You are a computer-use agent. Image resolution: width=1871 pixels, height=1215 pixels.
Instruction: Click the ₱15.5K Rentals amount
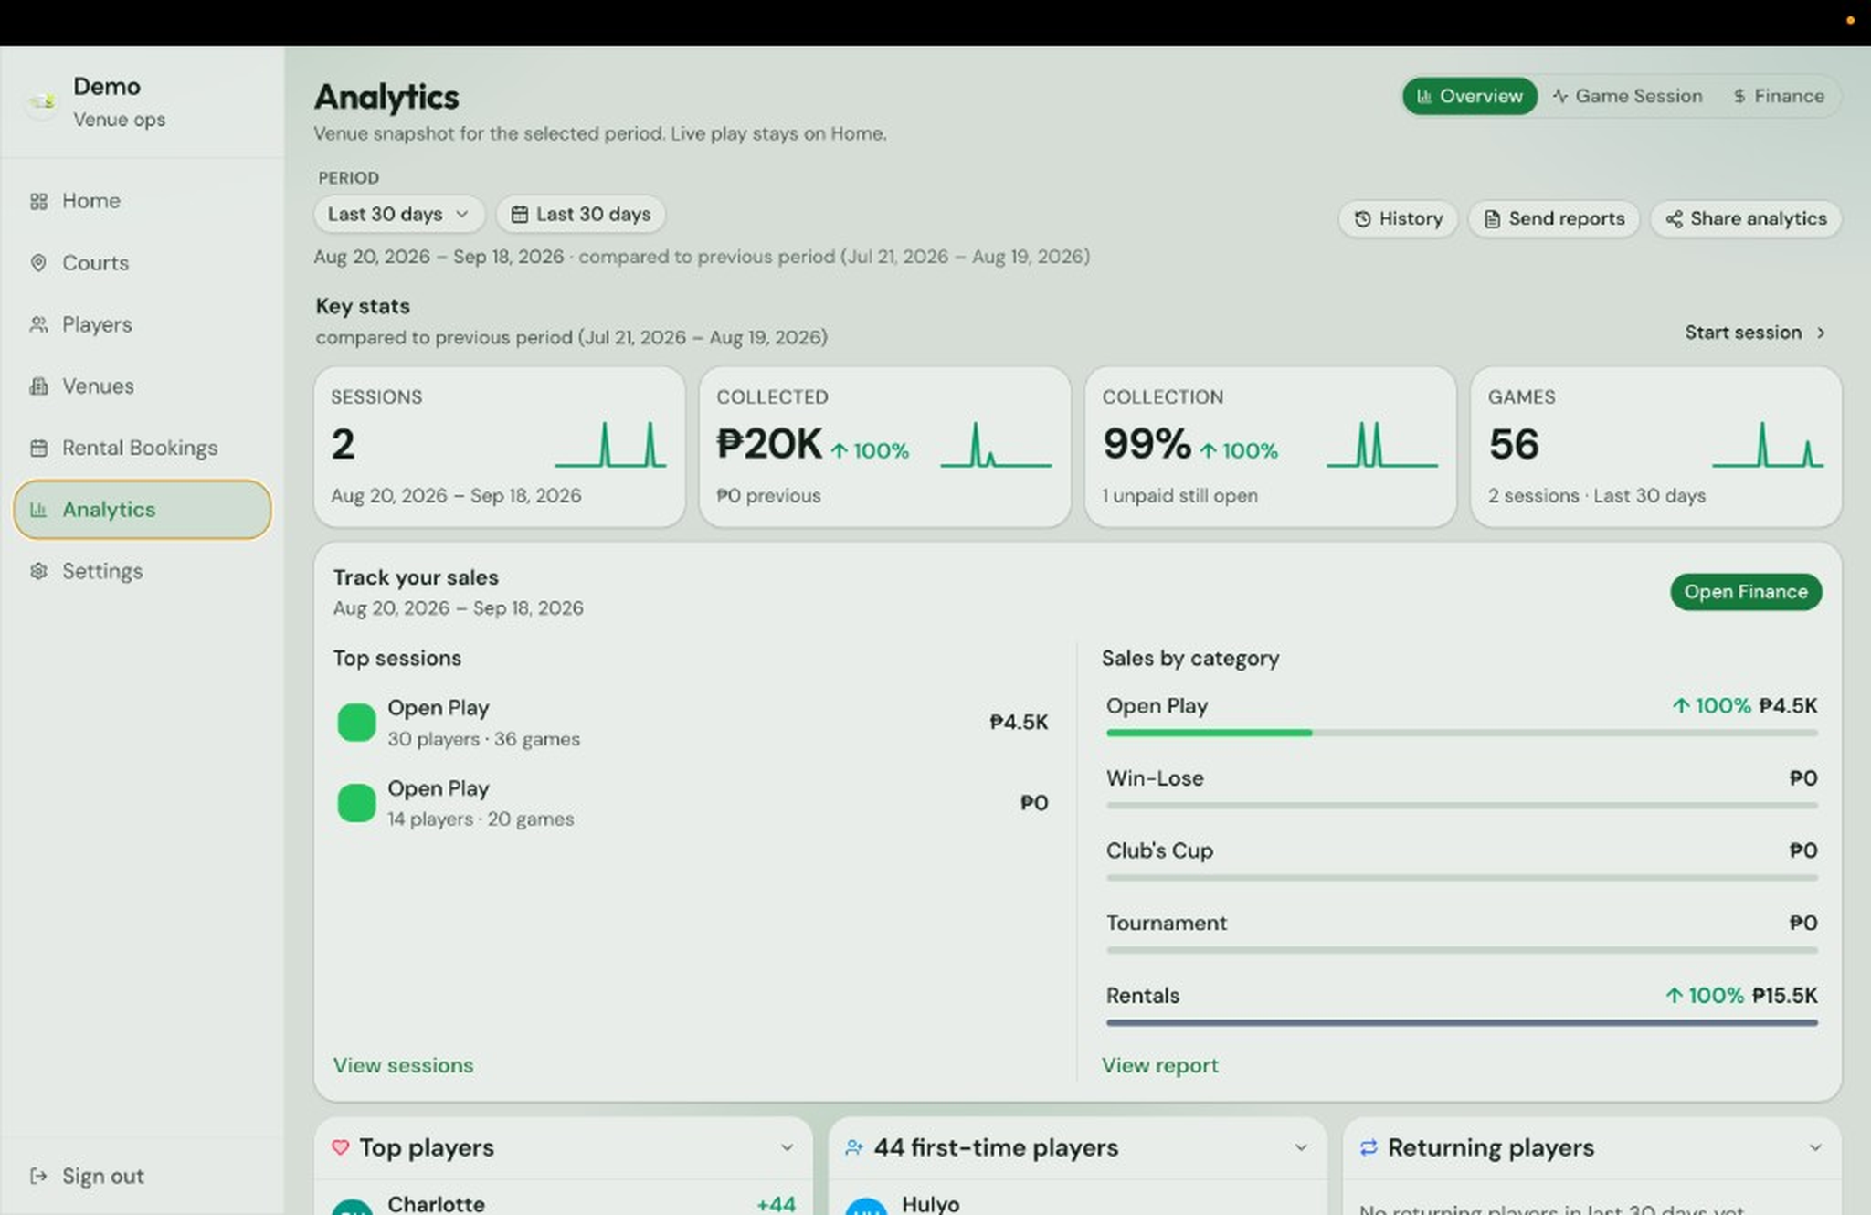click(1784, 996)
